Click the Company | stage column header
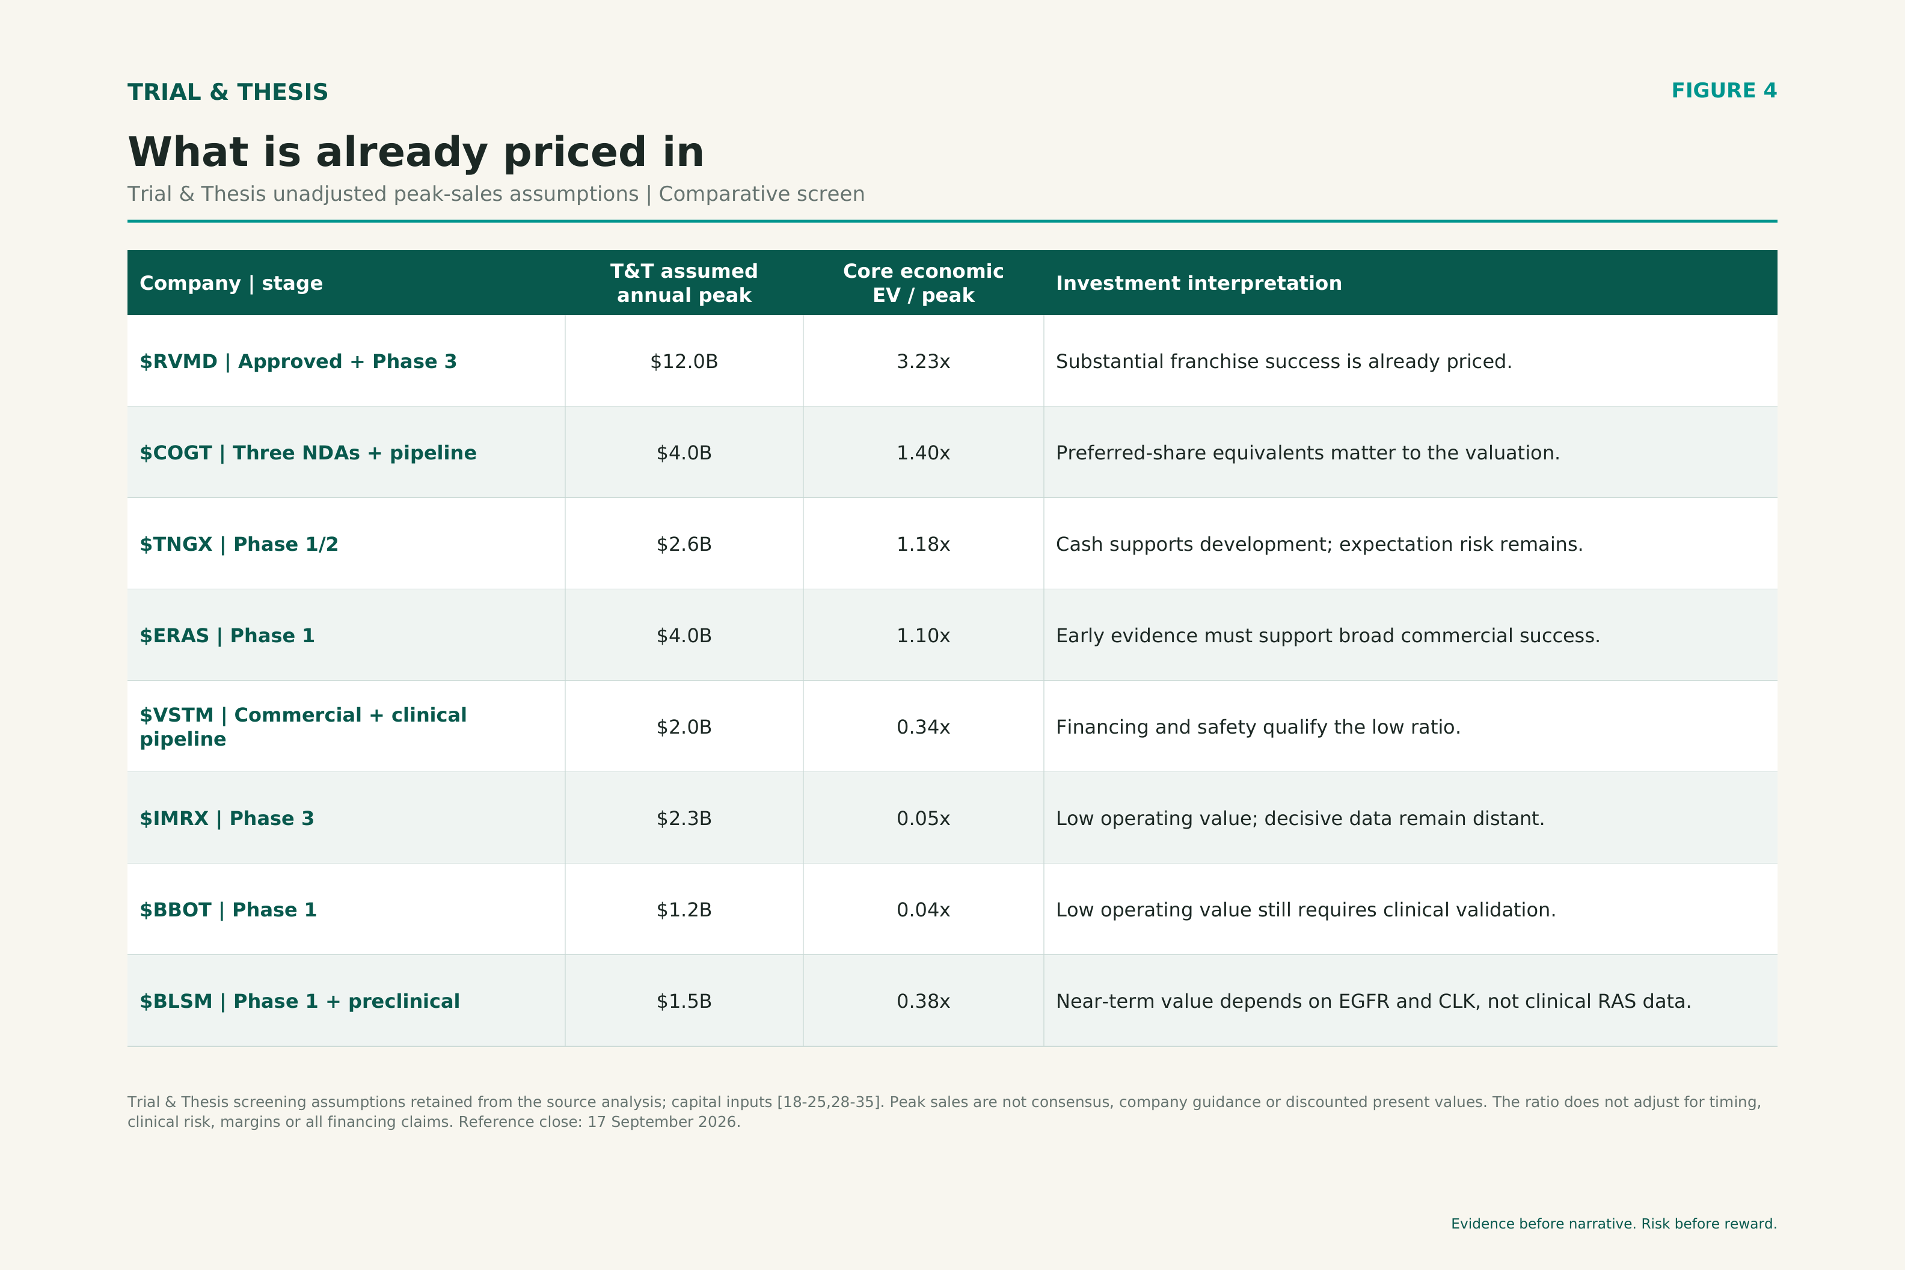1905x1270 pixels. click(x=231, y=283)
